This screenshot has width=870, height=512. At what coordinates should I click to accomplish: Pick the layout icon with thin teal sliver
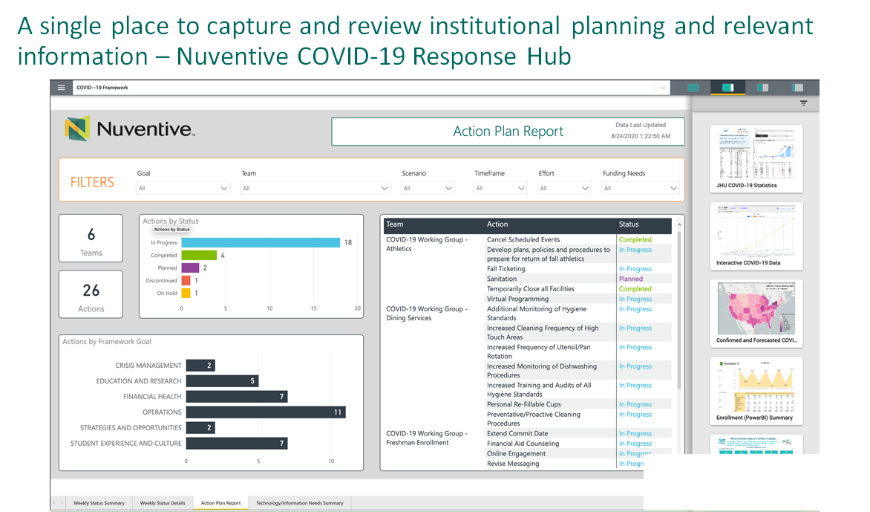(798, 88)
